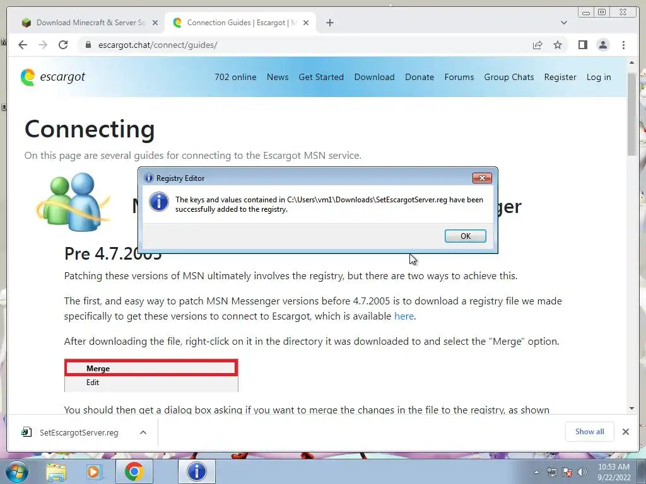This screenshot has height=484, width=646.
Task: Click the forward navigation arrow
Action: 43,45
